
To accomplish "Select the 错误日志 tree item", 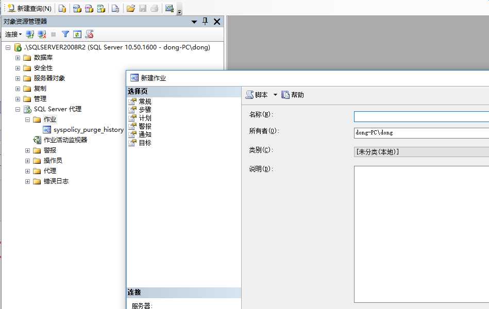I will 56,181.
